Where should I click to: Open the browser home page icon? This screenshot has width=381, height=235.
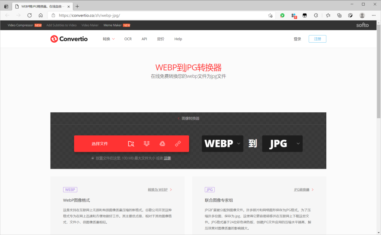41,15
